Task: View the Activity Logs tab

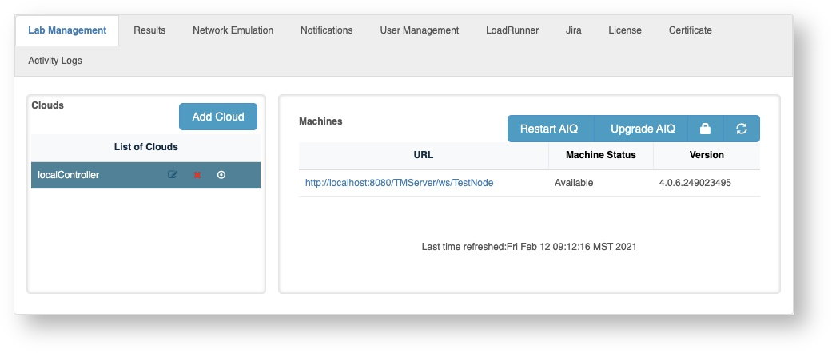Action: tap(55, 61)
